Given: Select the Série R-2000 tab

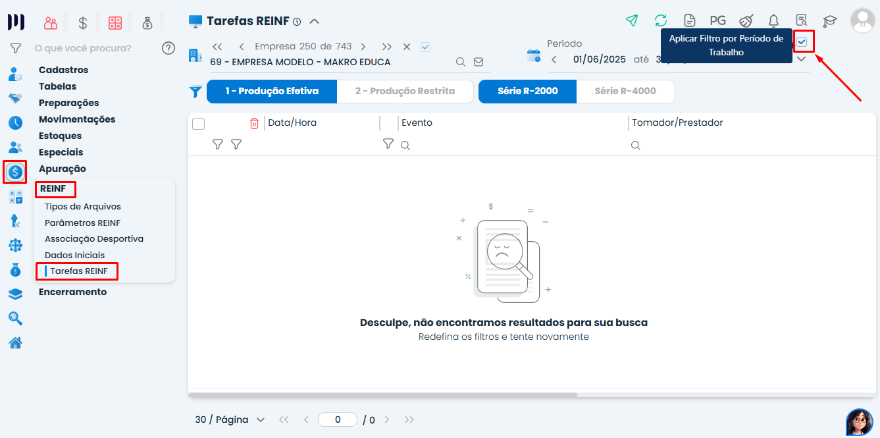Looking at the screenshot, I should click(x=528, y=91).
